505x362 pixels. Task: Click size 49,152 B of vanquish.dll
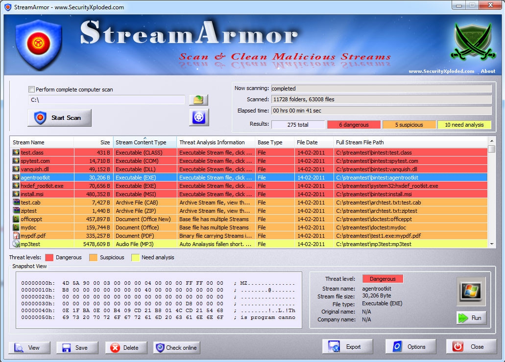click(99, 169)
